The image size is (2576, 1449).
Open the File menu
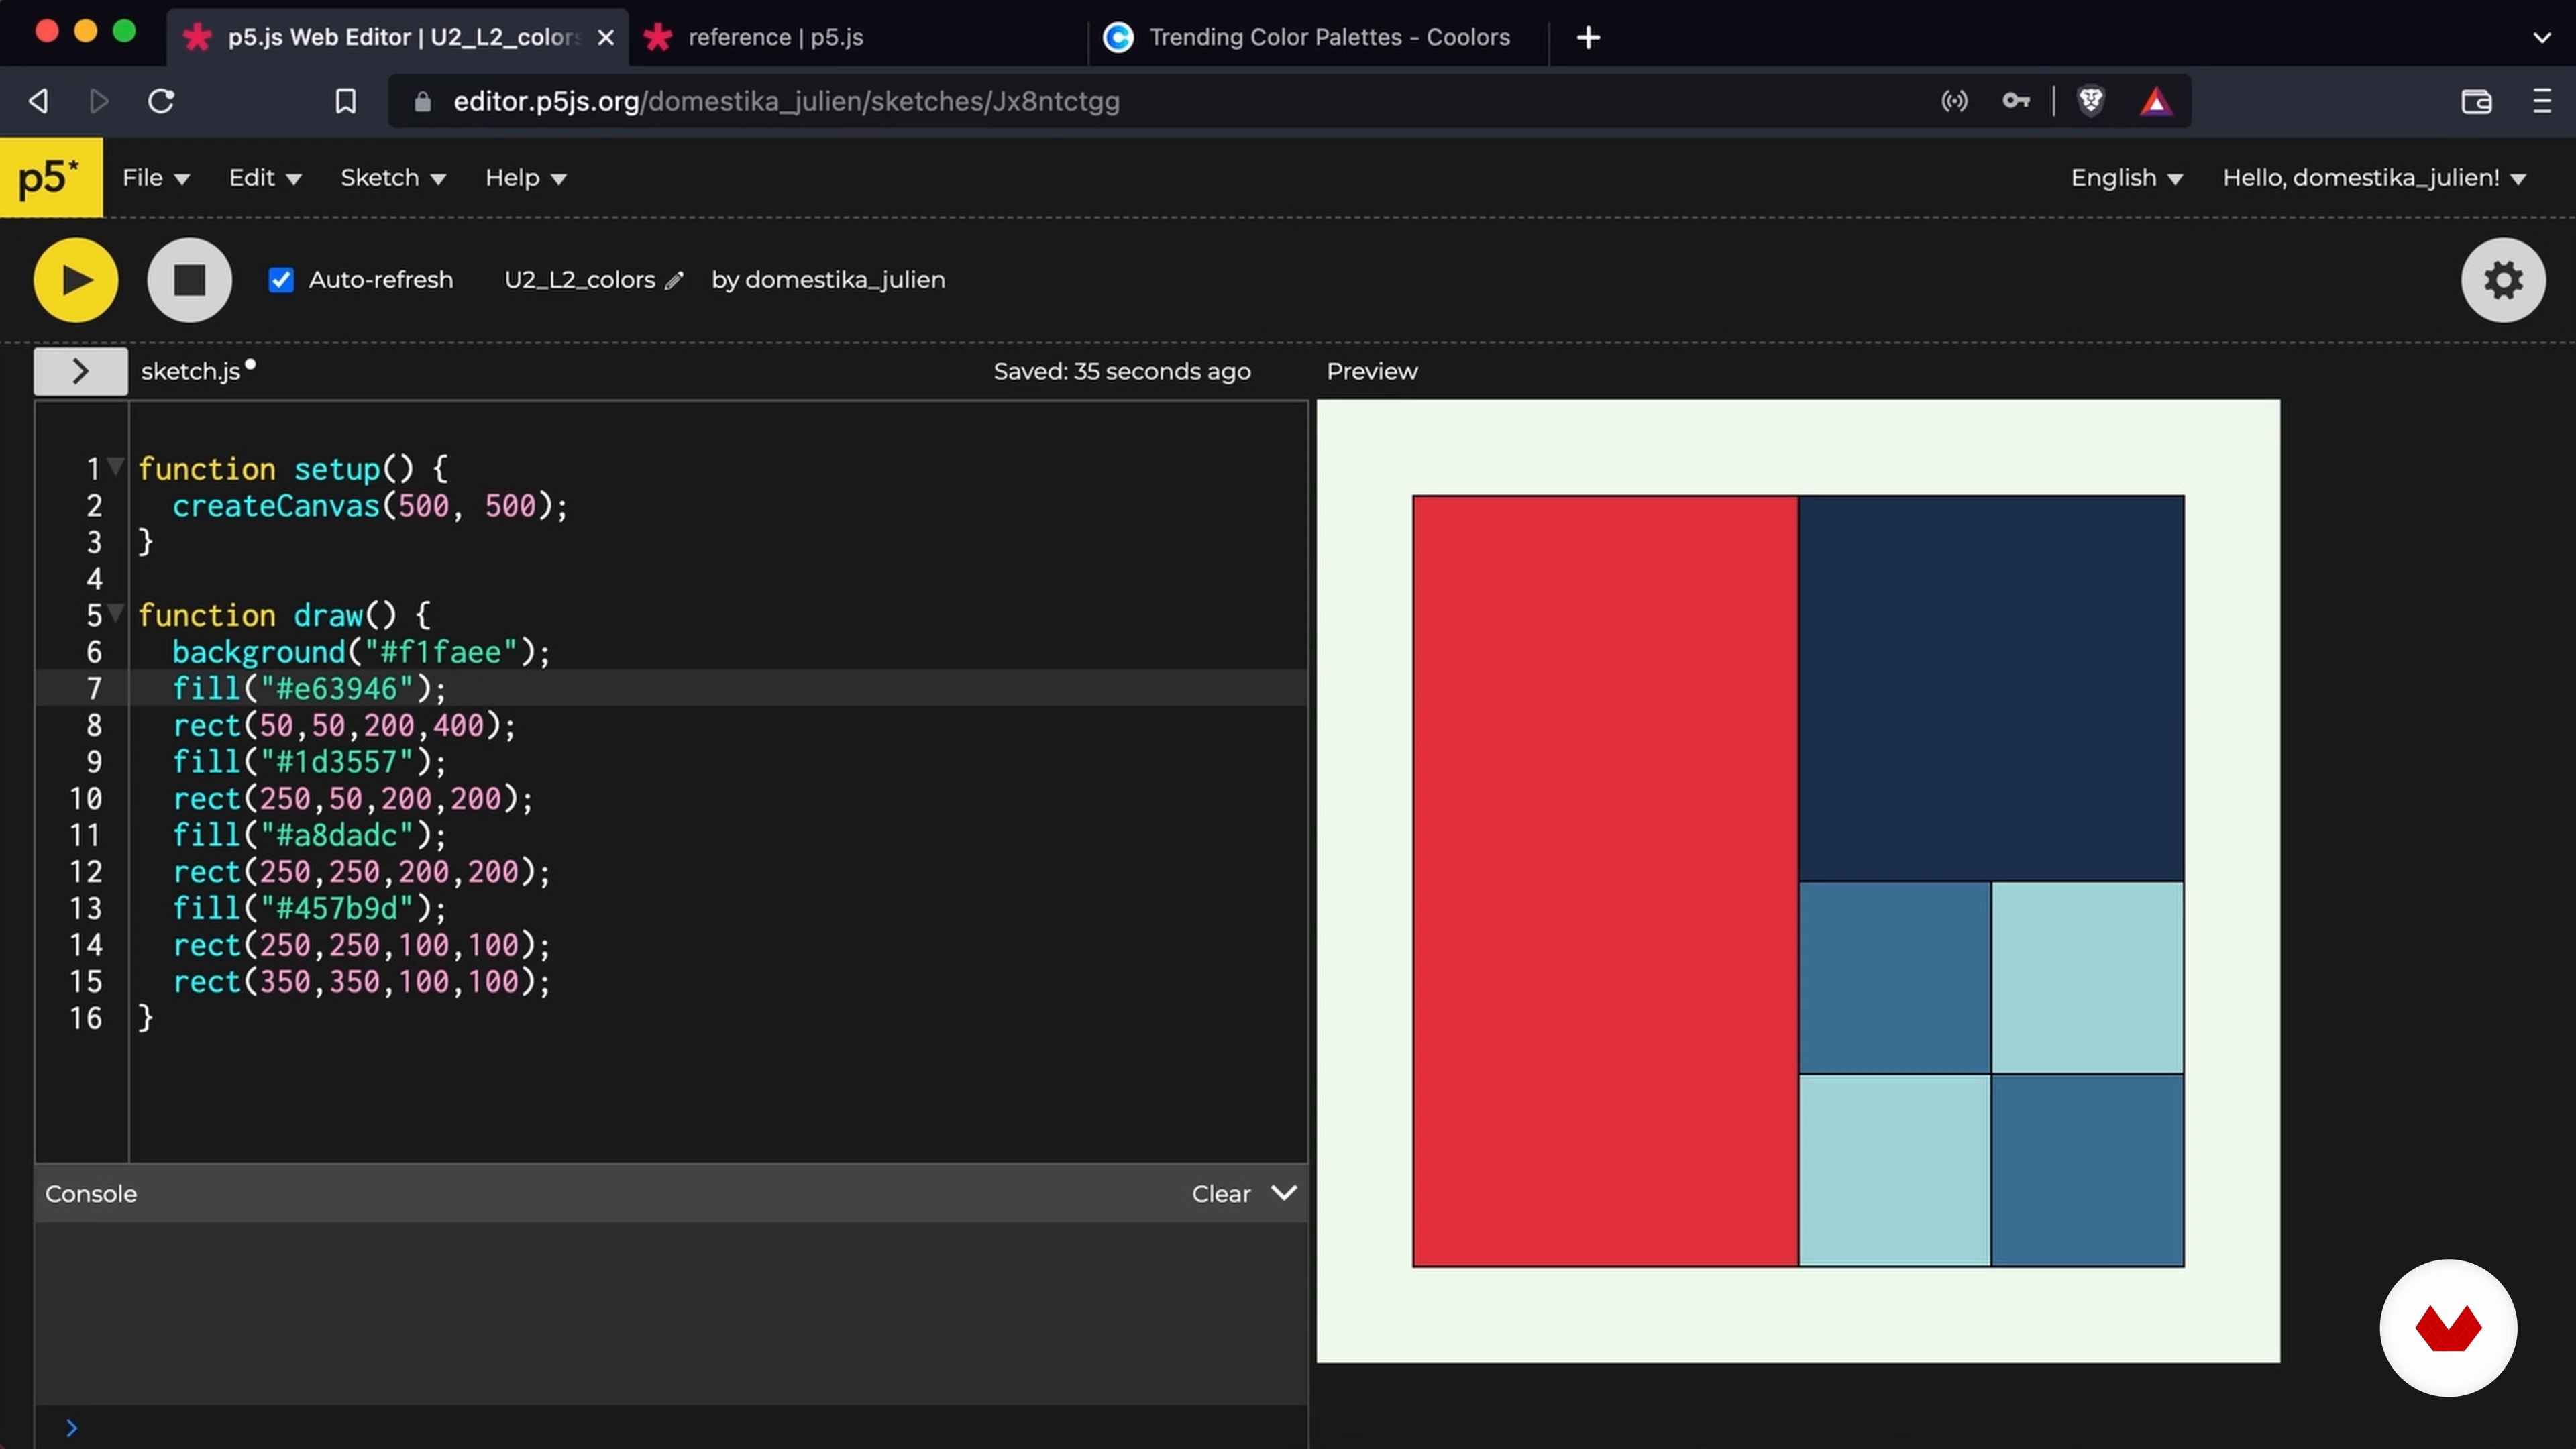point(155,178)
